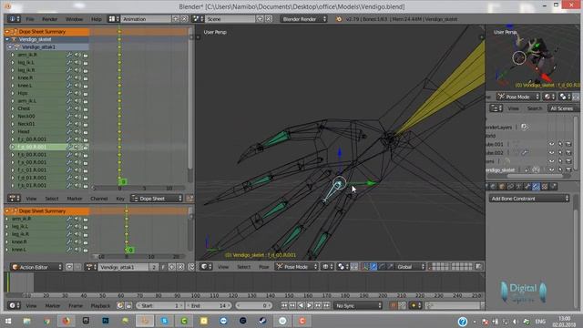
Task: Toggle automatic keyframe record button
Action: point(394,305)
